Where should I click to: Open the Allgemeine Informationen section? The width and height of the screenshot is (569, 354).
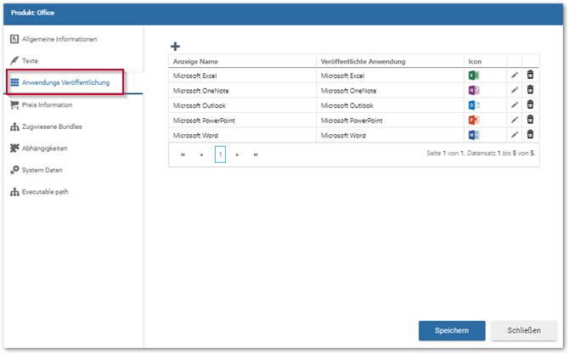tap(54, 39)
